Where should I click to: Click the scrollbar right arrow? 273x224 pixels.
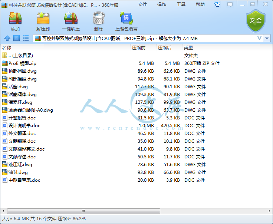pyautogui.click(x=270, y=211)
